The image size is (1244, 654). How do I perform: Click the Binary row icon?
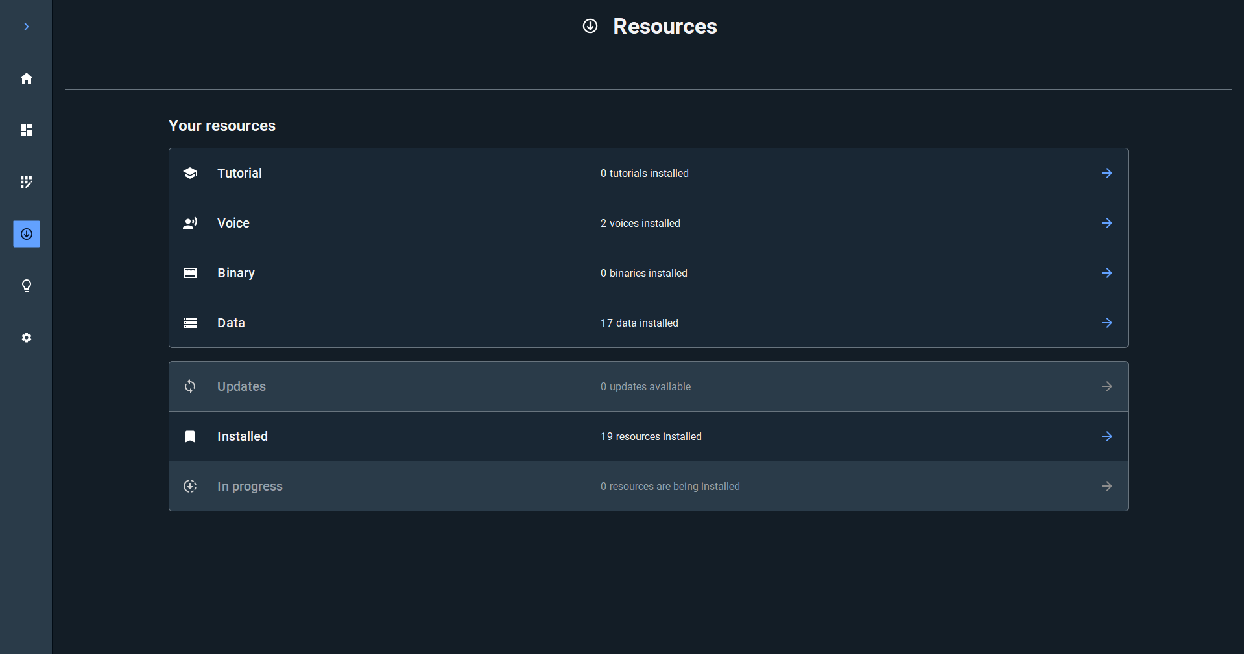point(190,273)
